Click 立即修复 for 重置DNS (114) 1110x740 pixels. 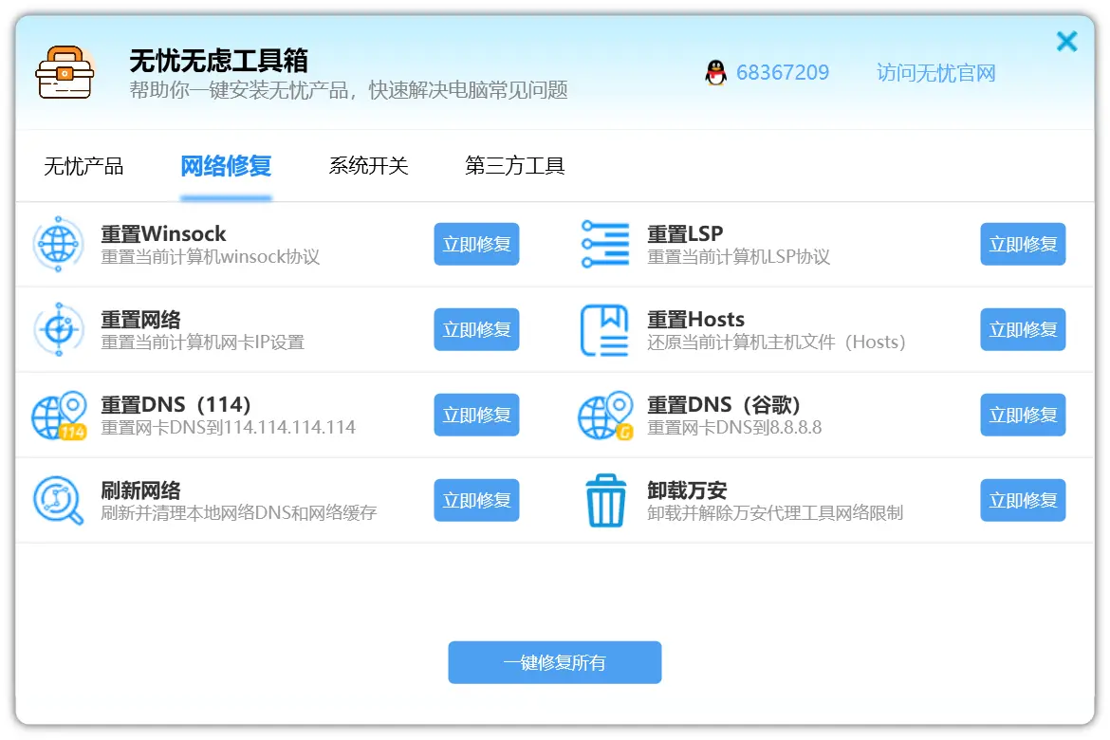pos(476,415)
